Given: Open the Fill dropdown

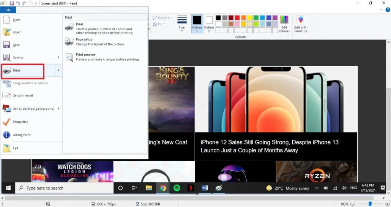Looking at the screenshot, I should (159, 24).
